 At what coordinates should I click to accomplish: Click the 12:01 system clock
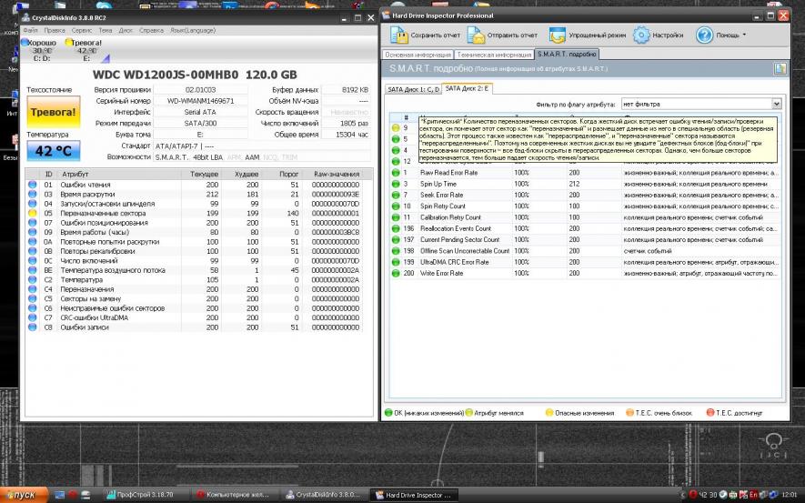pos(790,494)
